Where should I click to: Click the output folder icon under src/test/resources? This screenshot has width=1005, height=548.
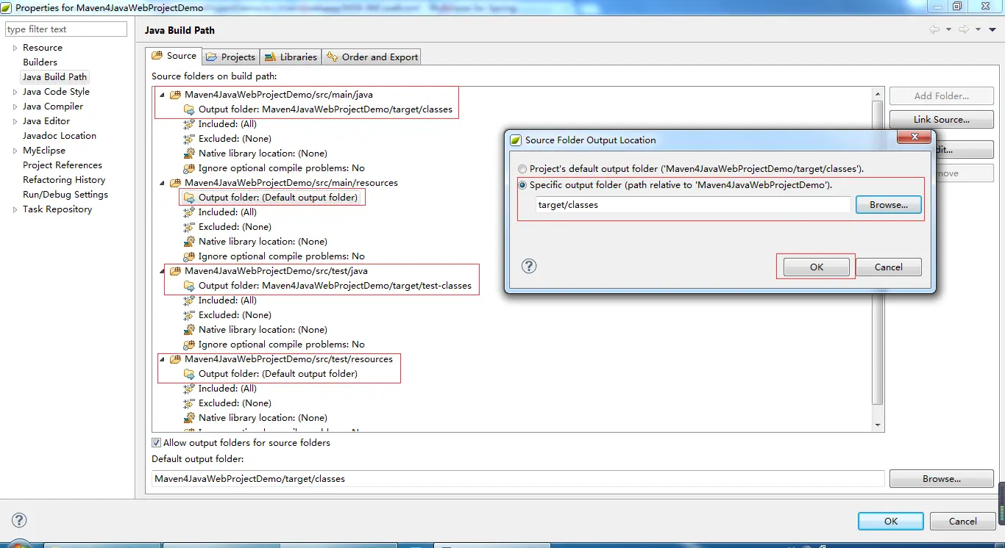(x=189, y=374)
